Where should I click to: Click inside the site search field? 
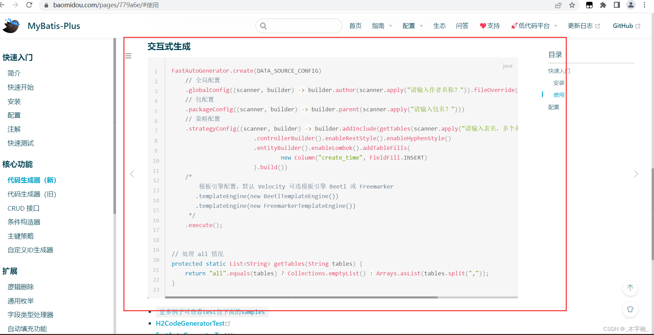coord(299,26)
